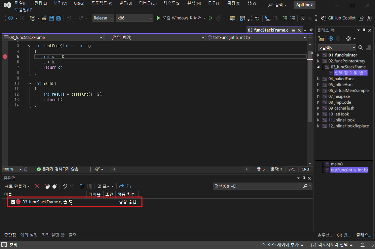Click the SPC indentation indicator in editor status
This screenshot has height=249, width=375.
(x=292, y=169)
